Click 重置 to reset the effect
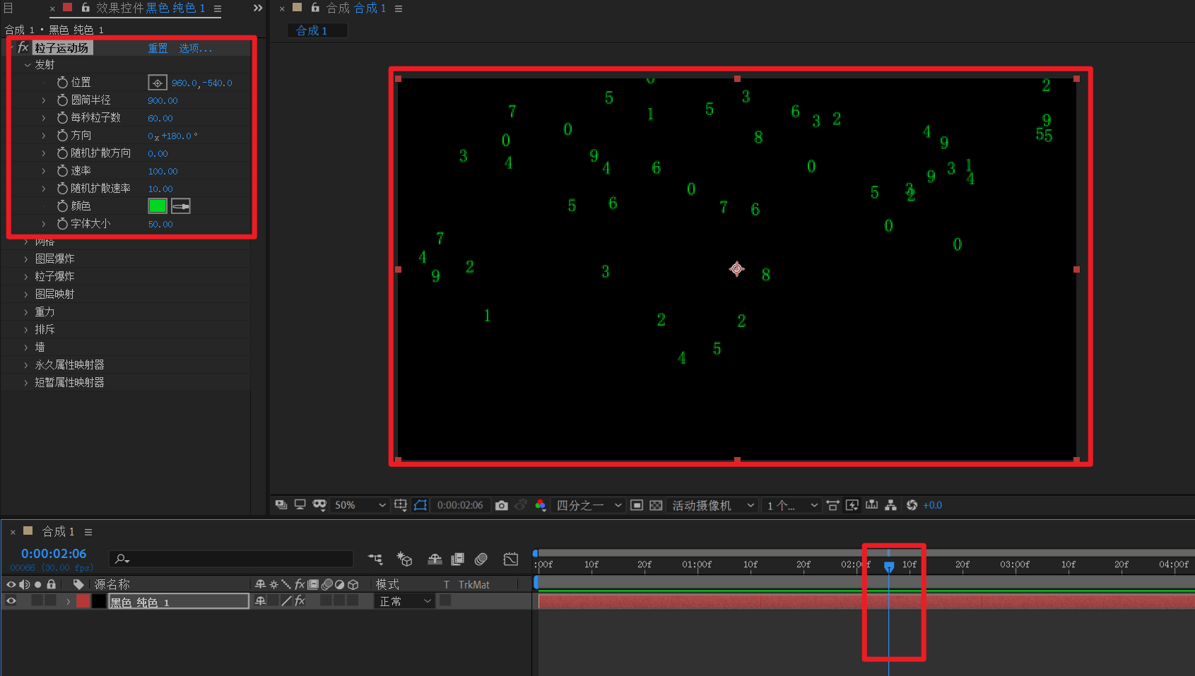This screenshot has height=676, width=1195. tap(158, 48)
